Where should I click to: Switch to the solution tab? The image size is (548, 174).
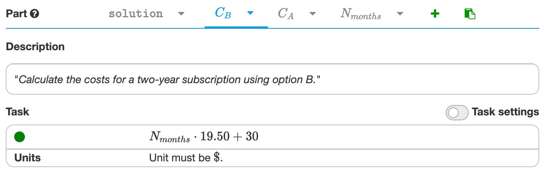[136, 14]
